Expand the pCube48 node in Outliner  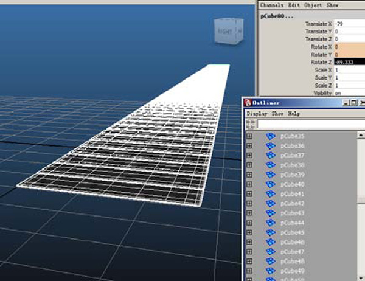[249, 261]
